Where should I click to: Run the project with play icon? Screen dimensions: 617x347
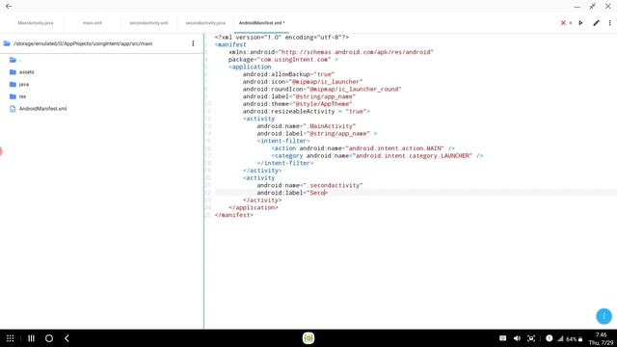click(580, 23)
